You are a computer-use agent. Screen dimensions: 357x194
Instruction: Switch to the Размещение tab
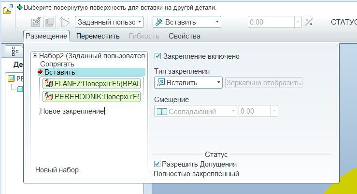coord(46,36)
